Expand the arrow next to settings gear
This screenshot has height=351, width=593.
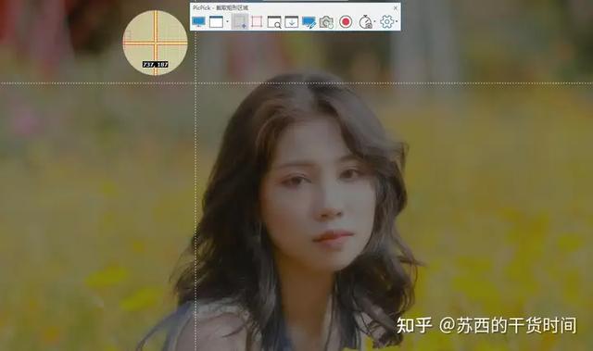[397, 21]
